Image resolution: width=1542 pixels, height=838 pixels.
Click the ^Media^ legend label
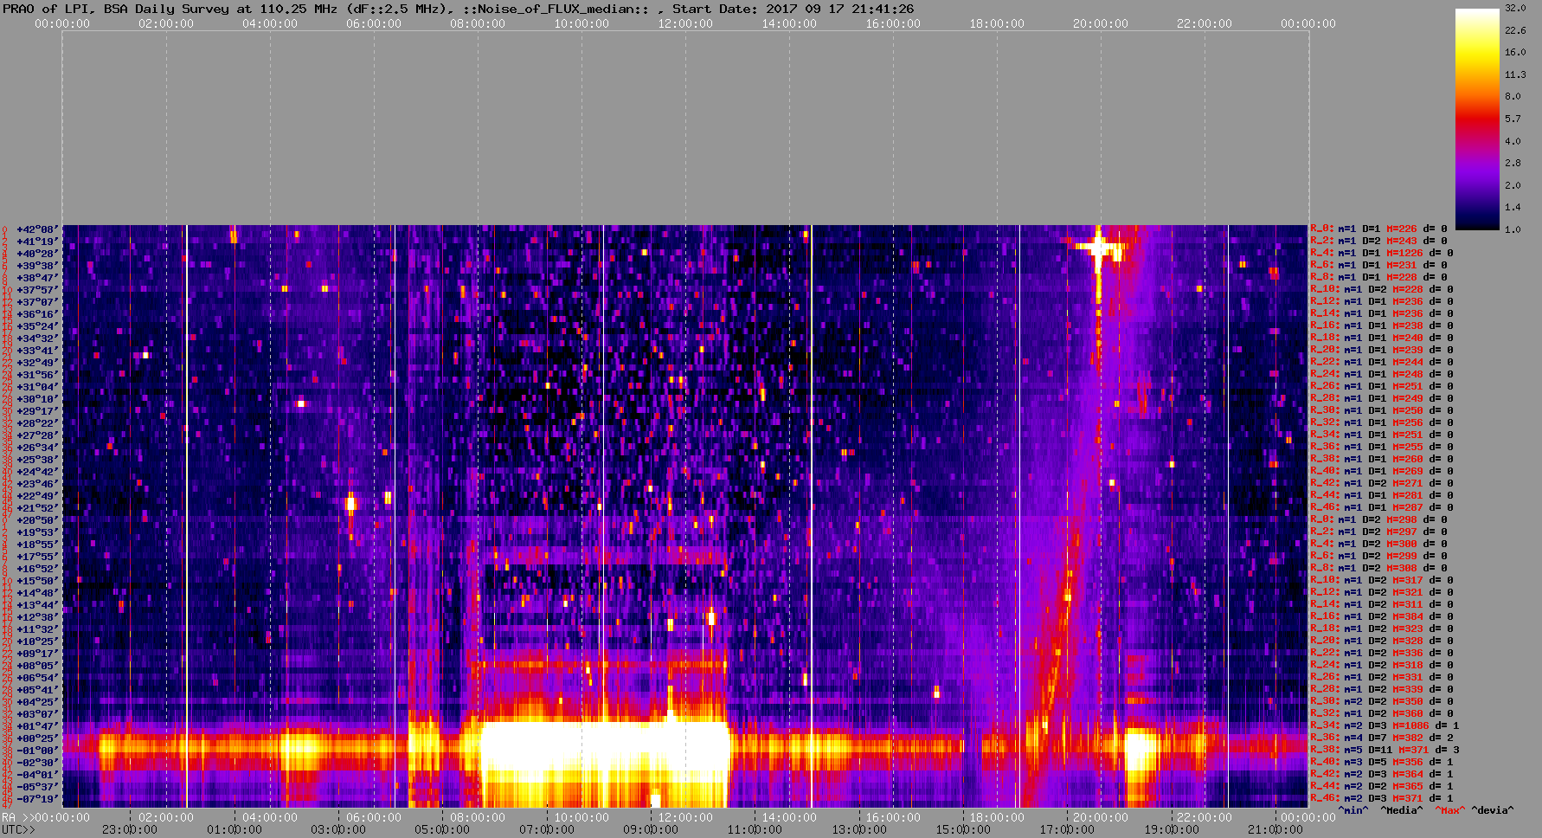click(1402, 810)
